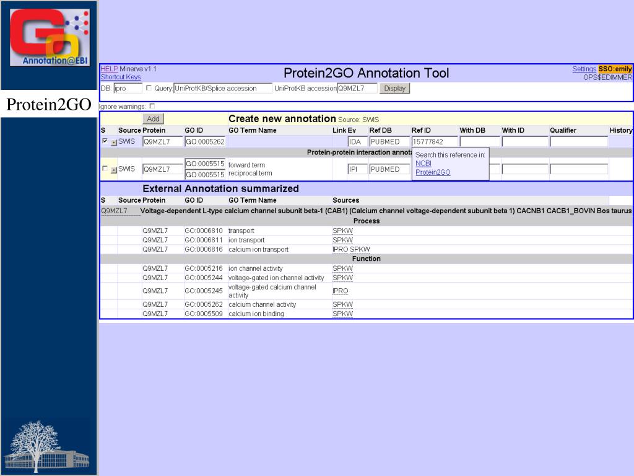This screenshot has height=476, width=634.
Task: Click the Ref ID field 15777842
Action: 435,142
